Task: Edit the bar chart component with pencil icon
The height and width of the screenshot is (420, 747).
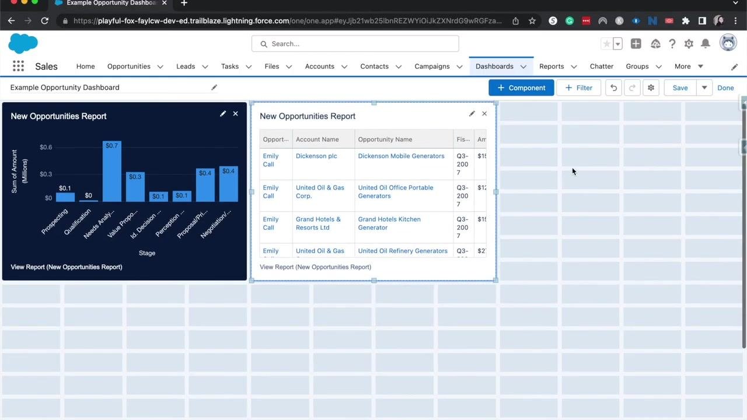Action: 223,114
